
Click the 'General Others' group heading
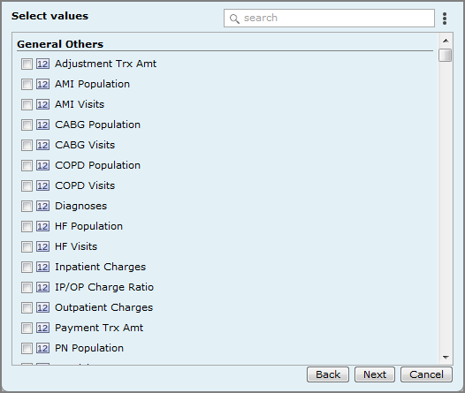(x=60, y=44)
